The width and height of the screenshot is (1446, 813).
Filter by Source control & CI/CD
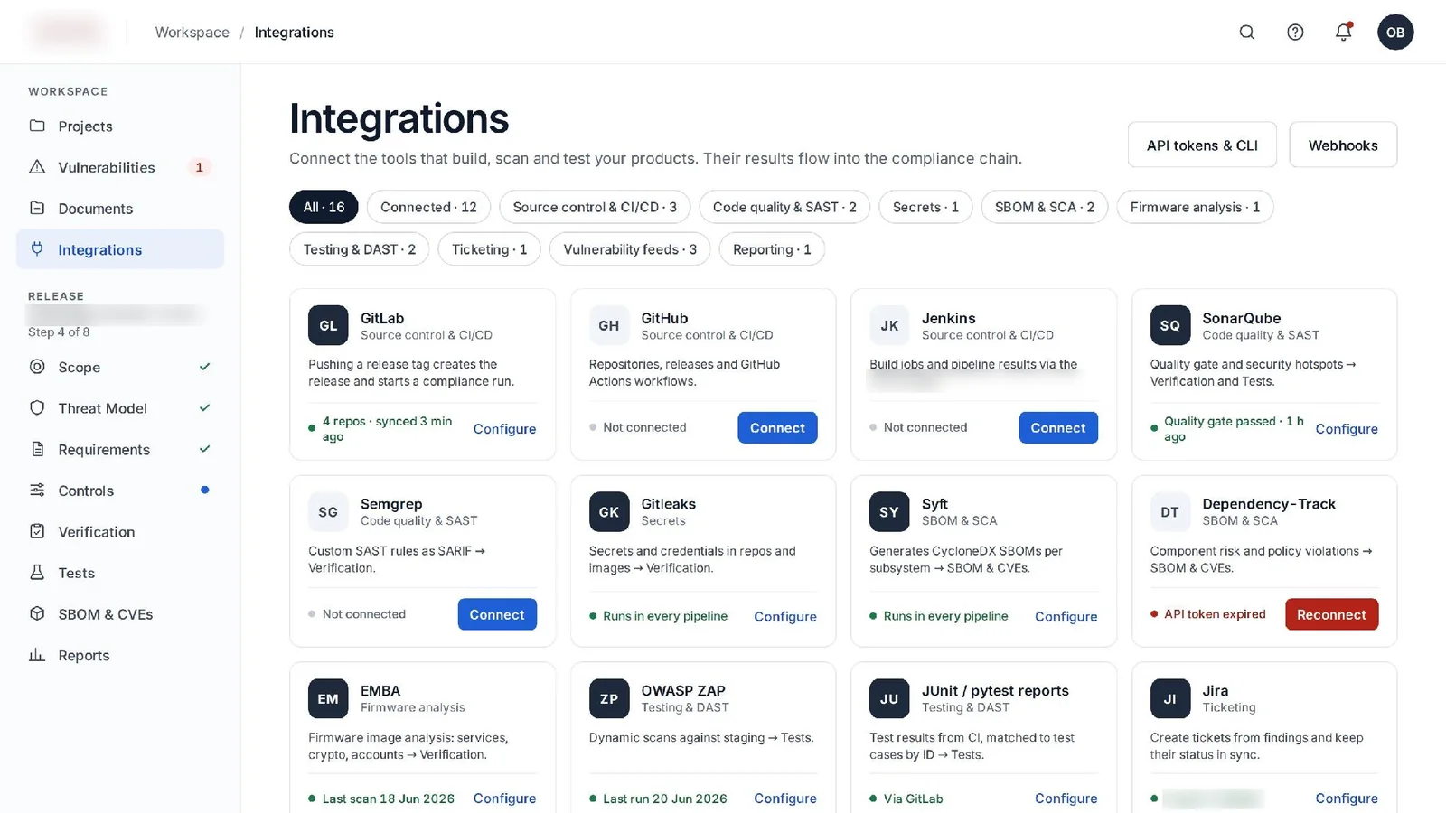point(595,207)
